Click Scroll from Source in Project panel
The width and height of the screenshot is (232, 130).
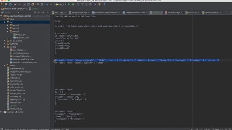(35, 13)
